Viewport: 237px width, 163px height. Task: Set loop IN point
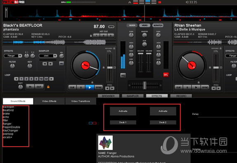click(30, 87)
